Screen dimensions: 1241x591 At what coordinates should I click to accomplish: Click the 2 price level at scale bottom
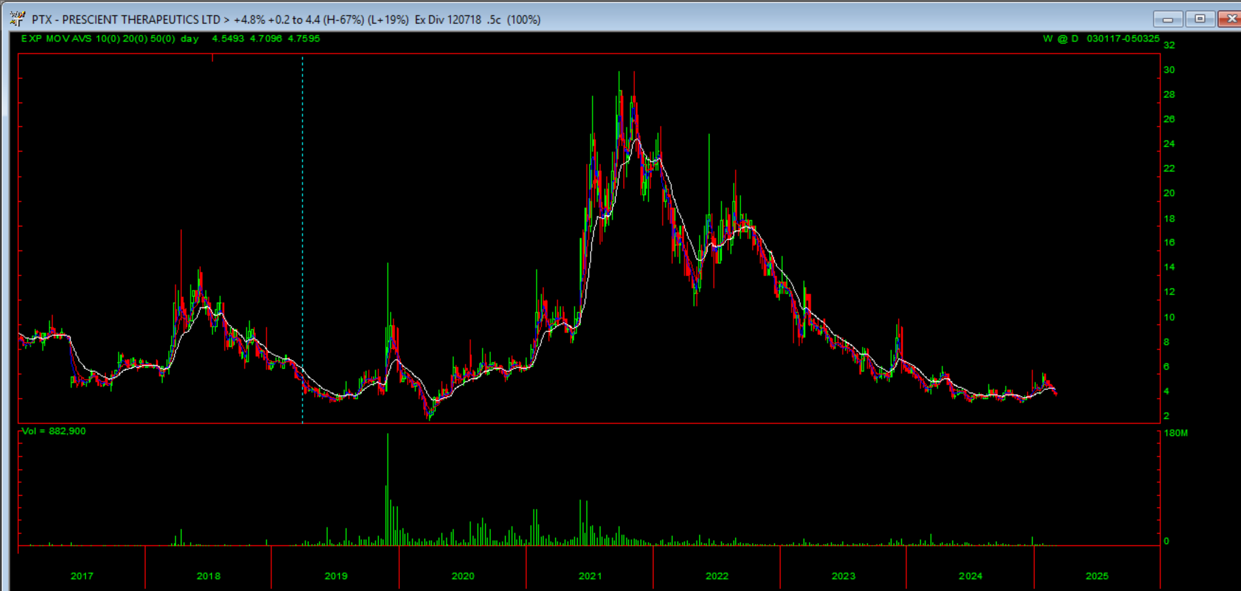[x=1166, y=415]
